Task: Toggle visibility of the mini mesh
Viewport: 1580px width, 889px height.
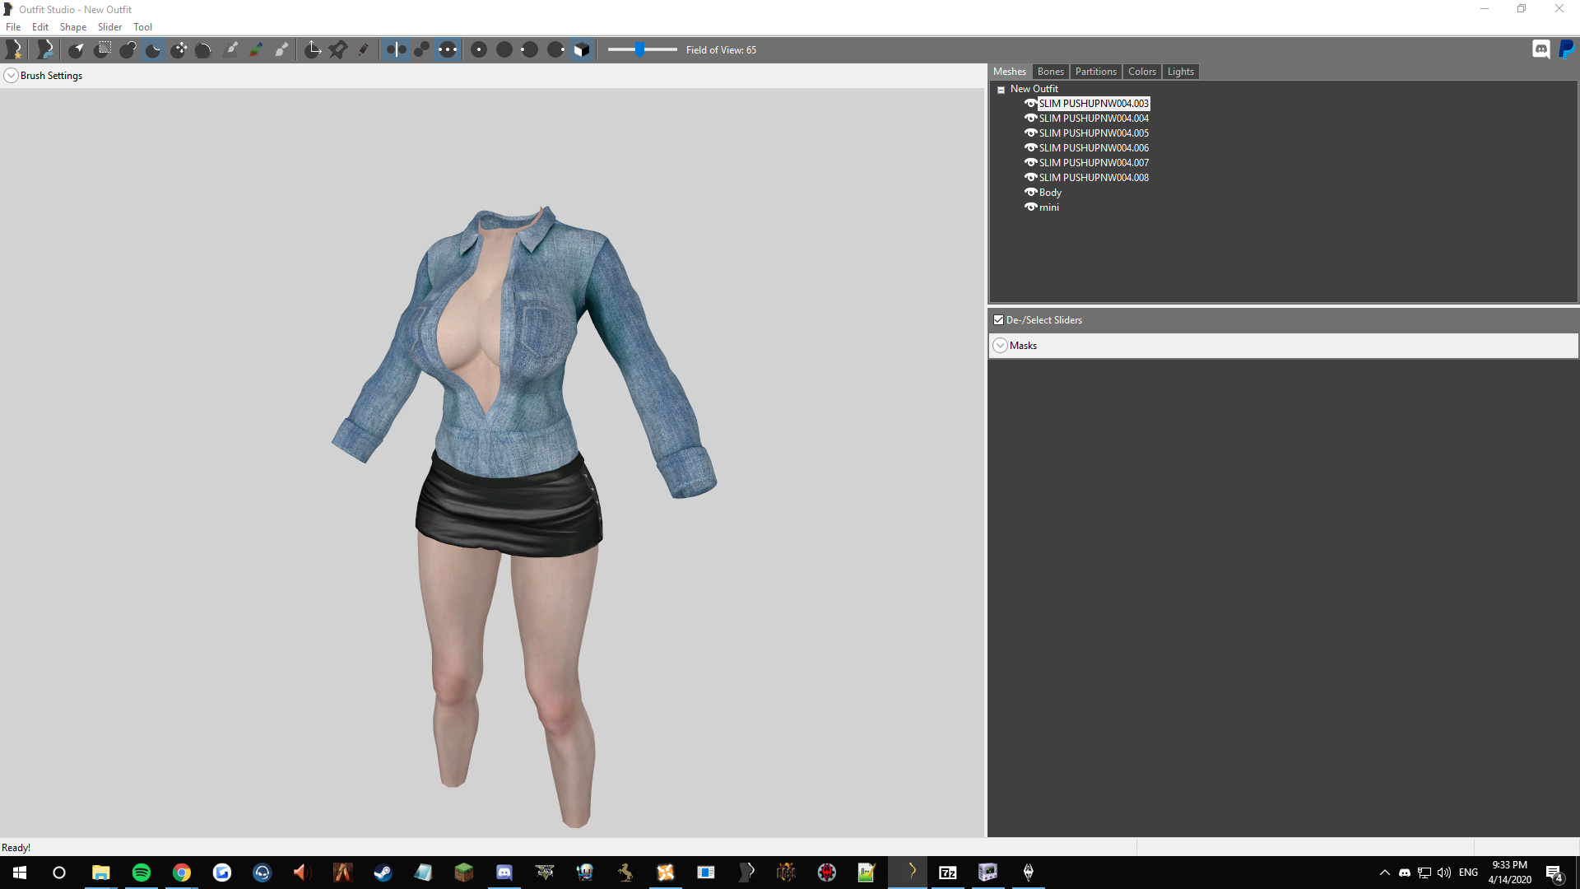Action: [x=1030, y=207]
